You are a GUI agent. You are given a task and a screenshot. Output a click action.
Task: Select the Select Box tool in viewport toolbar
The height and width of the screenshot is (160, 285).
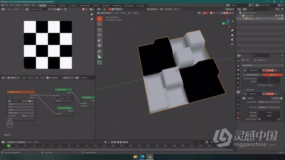pyautogui.click(x=100, y=19)
